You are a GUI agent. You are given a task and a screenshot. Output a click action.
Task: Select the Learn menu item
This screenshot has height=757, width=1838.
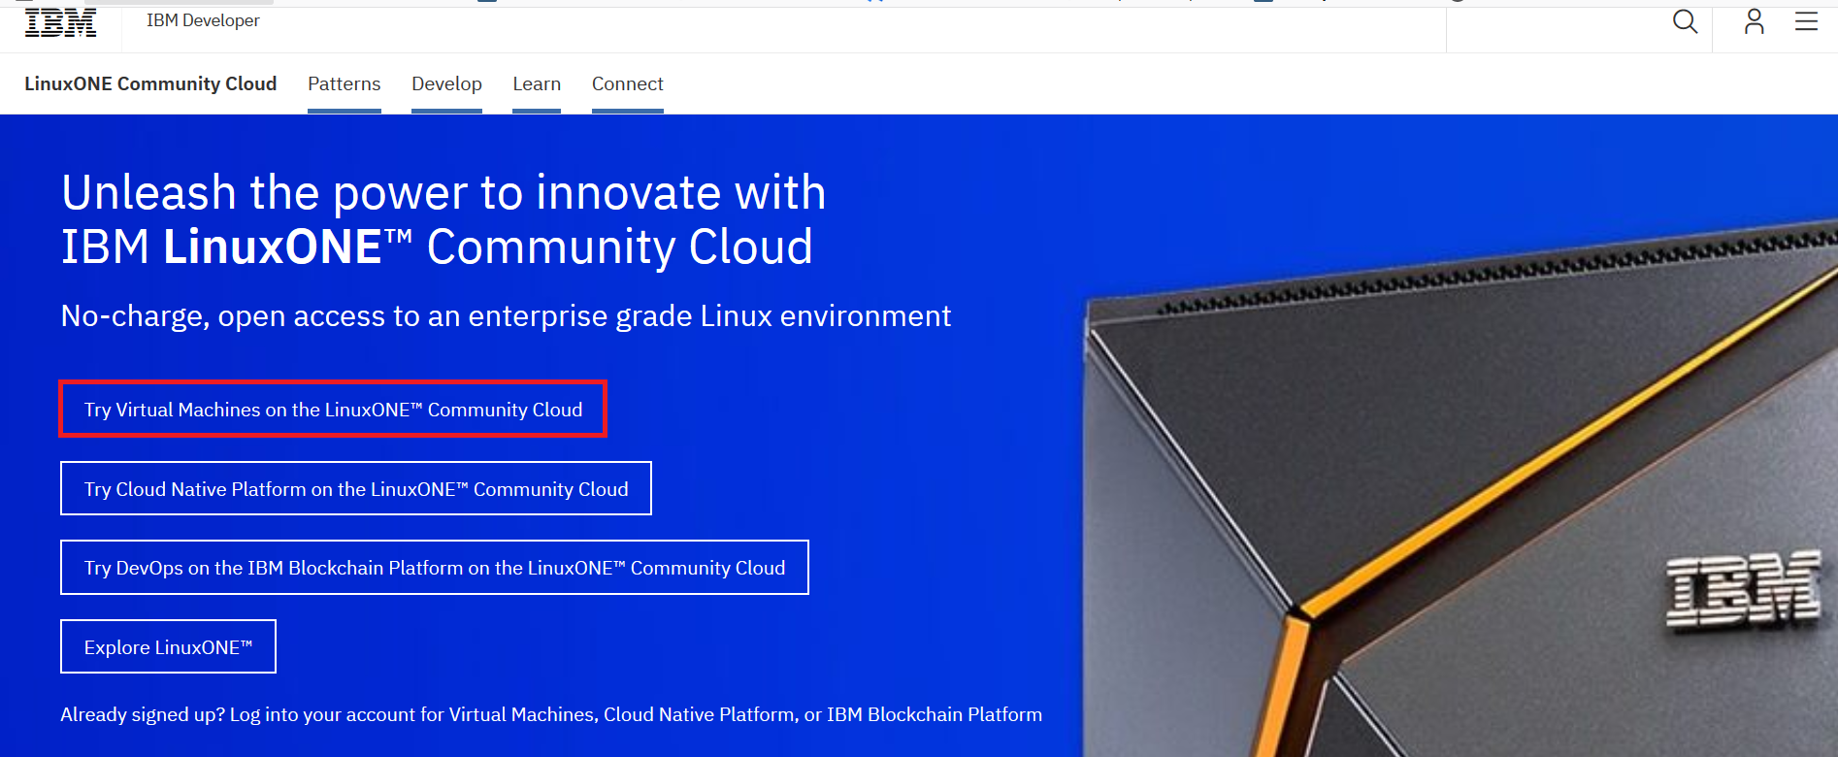pos(537,83)
